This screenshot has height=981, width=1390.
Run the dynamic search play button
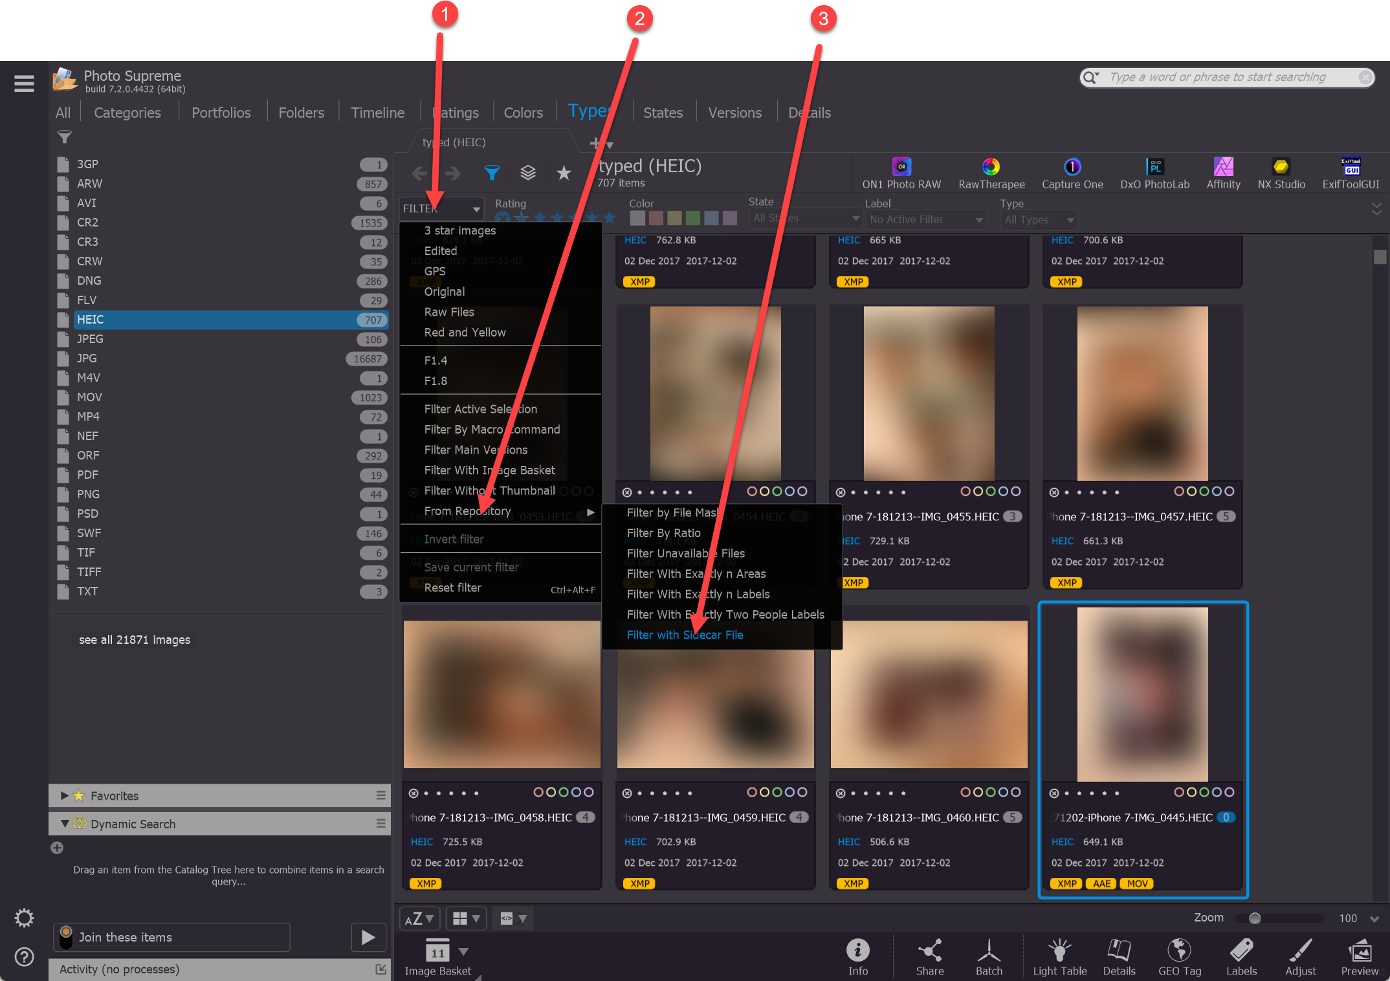coord(368,937)
